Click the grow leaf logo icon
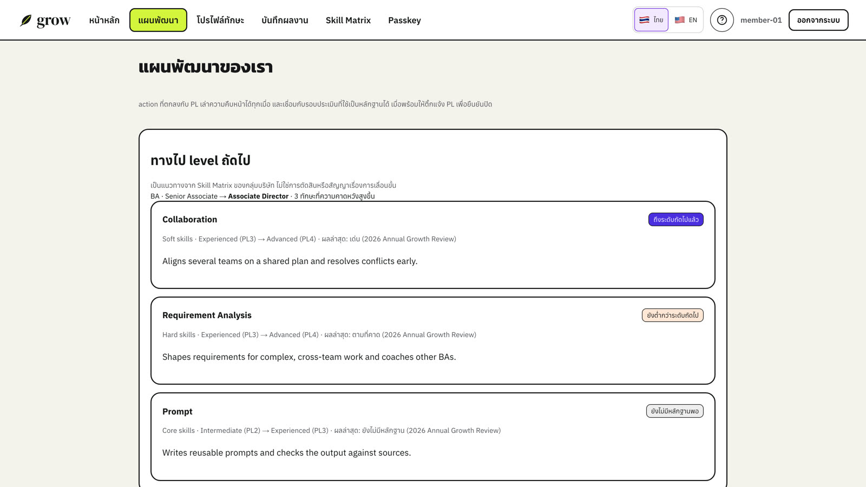The height and width of the screenshot is (487, 866). pyautogui.click(x=26, y=21)
